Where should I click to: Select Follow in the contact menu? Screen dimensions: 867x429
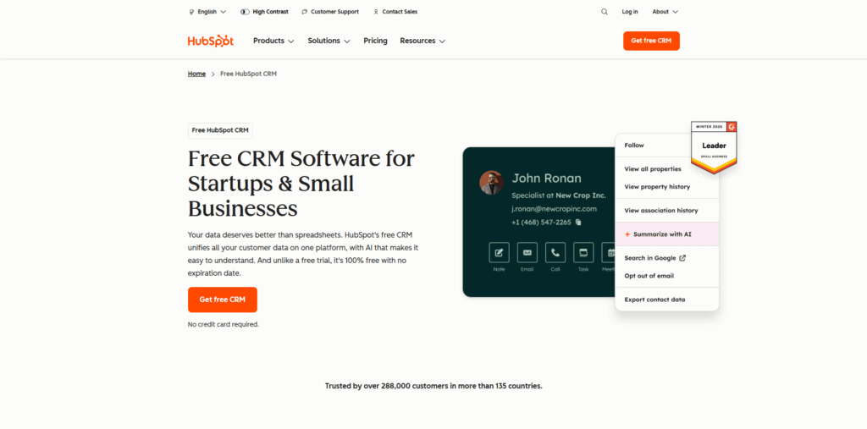click(x=634, y=146)
